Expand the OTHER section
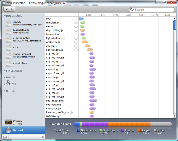This screenshot has width=178, height=141. pos(5,91)
